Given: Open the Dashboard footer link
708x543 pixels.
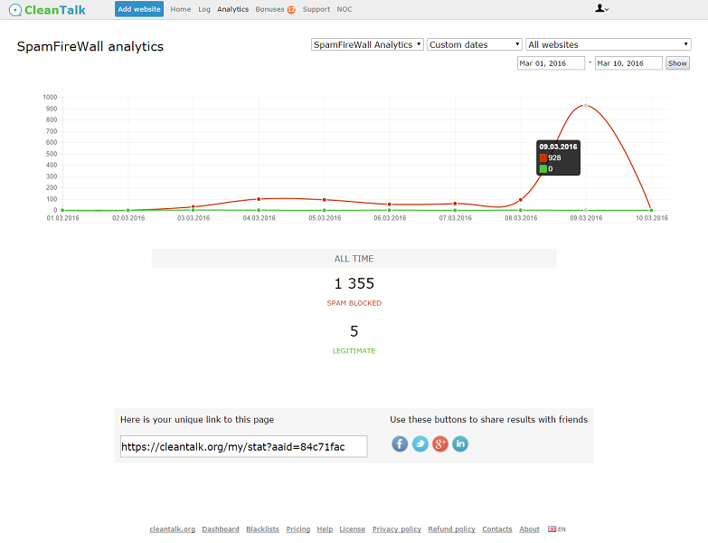Looking at the screenshot, I should [x=221, y=529].
